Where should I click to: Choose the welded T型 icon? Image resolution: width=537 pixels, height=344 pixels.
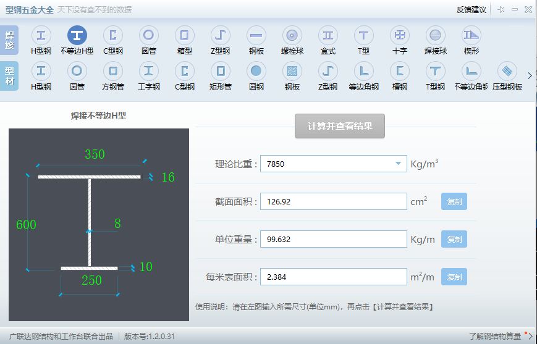pyautogui.click(x=363, y=35)
